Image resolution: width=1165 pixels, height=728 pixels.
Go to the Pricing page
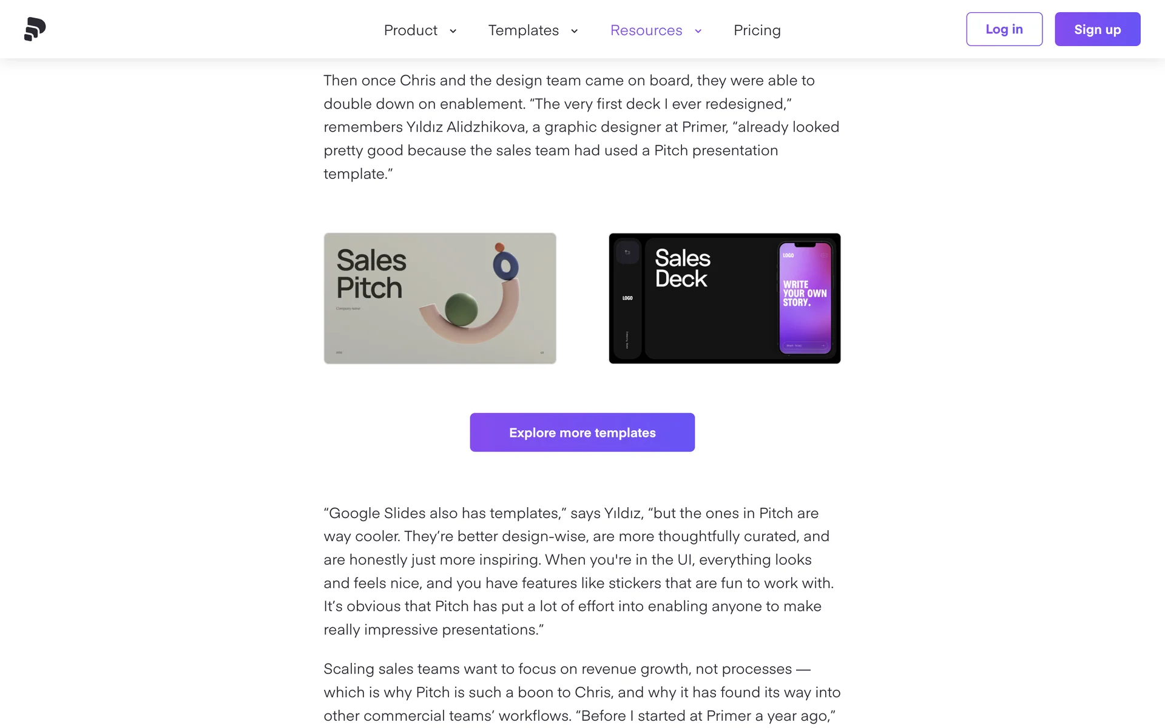click(757, 30)
